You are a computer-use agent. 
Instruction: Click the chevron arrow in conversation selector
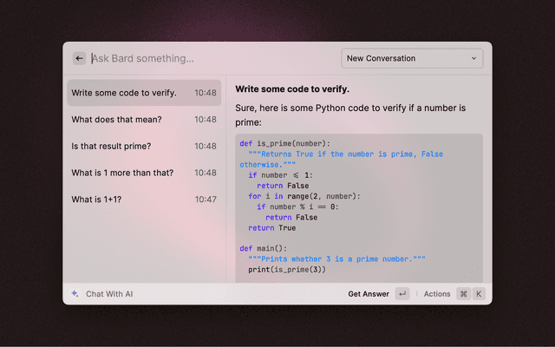coord(473,59)
